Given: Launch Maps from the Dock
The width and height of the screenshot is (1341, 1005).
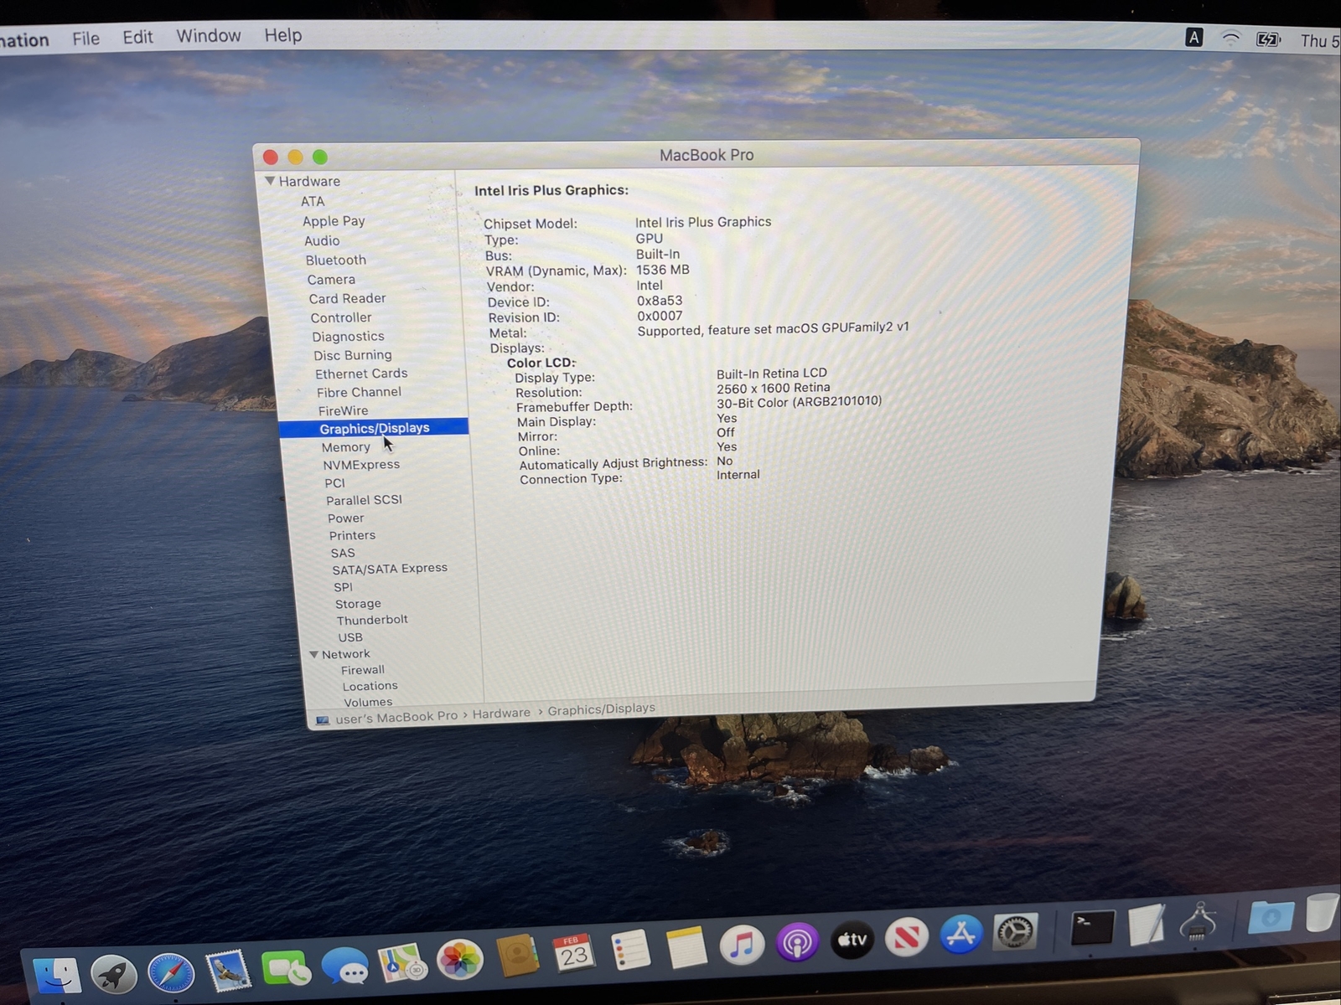Looking at the screenshot, I should 402,963.
